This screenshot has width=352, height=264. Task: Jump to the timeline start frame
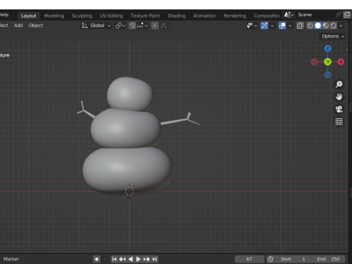[x=114, y=259]
